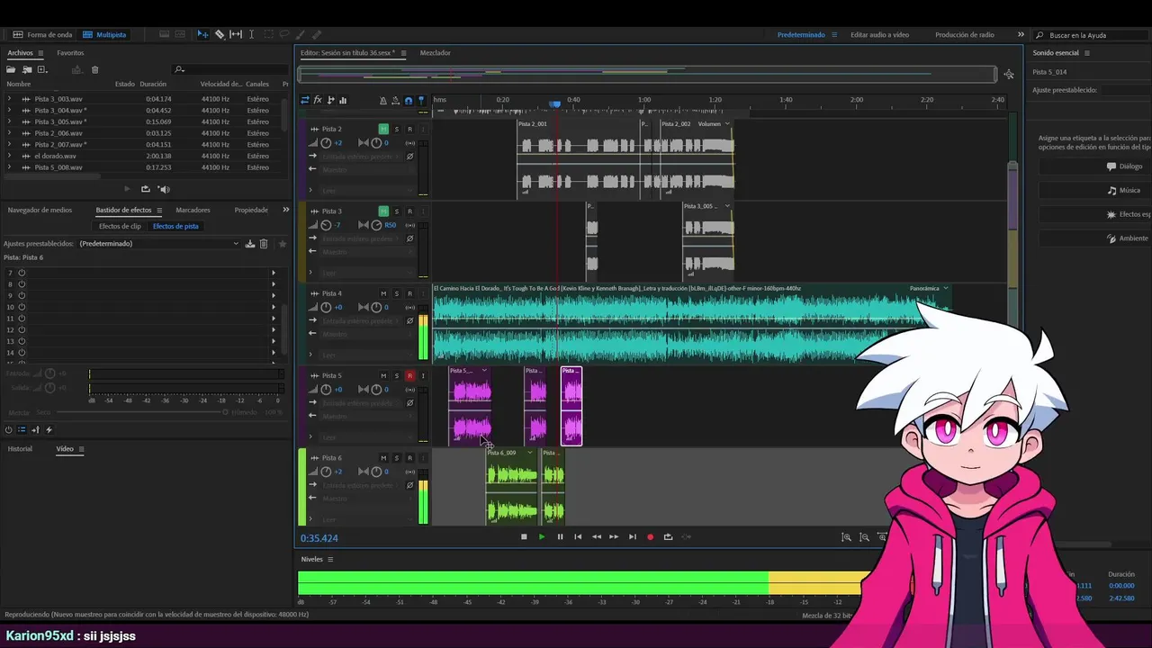Open the Favoritos tab
The height and width of the screenshot is (648, 1152).
point(70,53)
